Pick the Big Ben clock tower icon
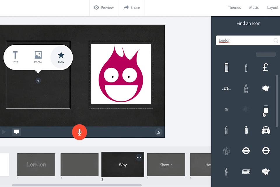The height and width of the screenshot is (187, 280). (x=246, y=88)
